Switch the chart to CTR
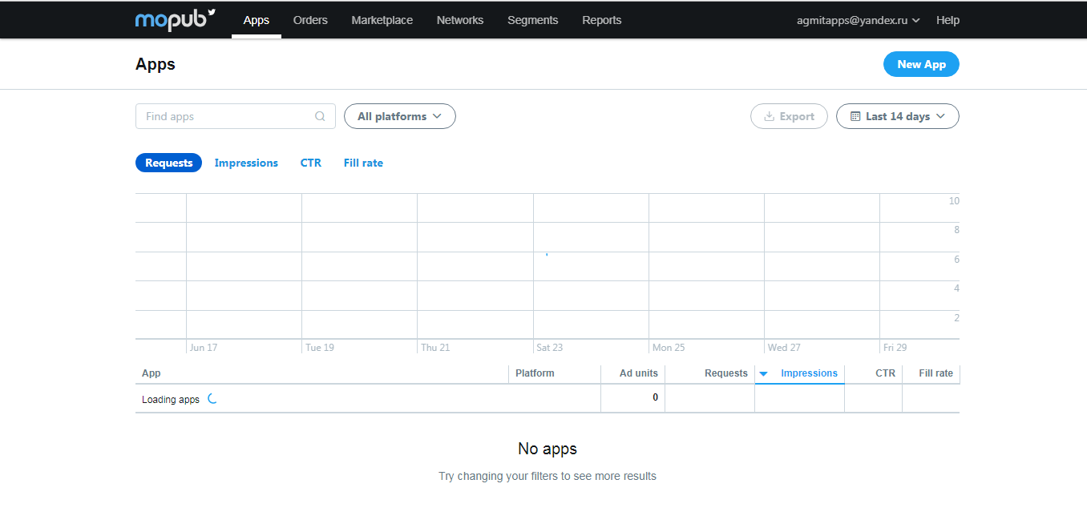Viewport: 1087px width, 532px height. [311, 163]
